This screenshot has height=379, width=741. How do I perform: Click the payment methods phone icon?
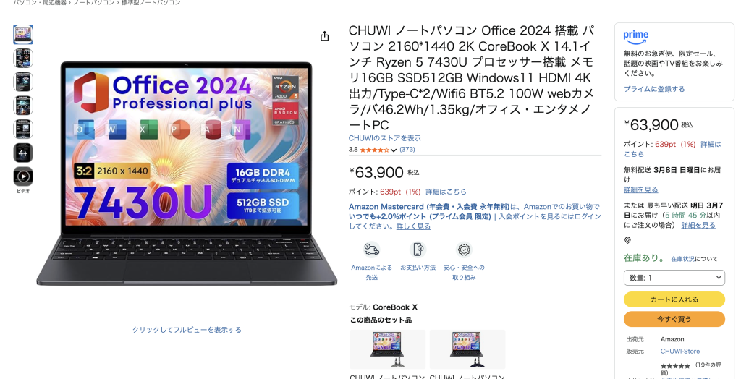(418, 250)
